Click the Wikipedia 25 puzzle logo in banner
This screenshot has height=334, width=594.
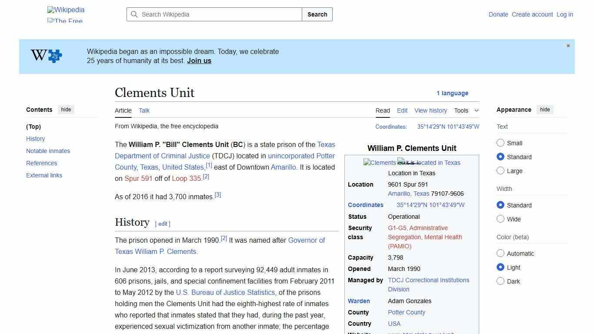(45, 56)
